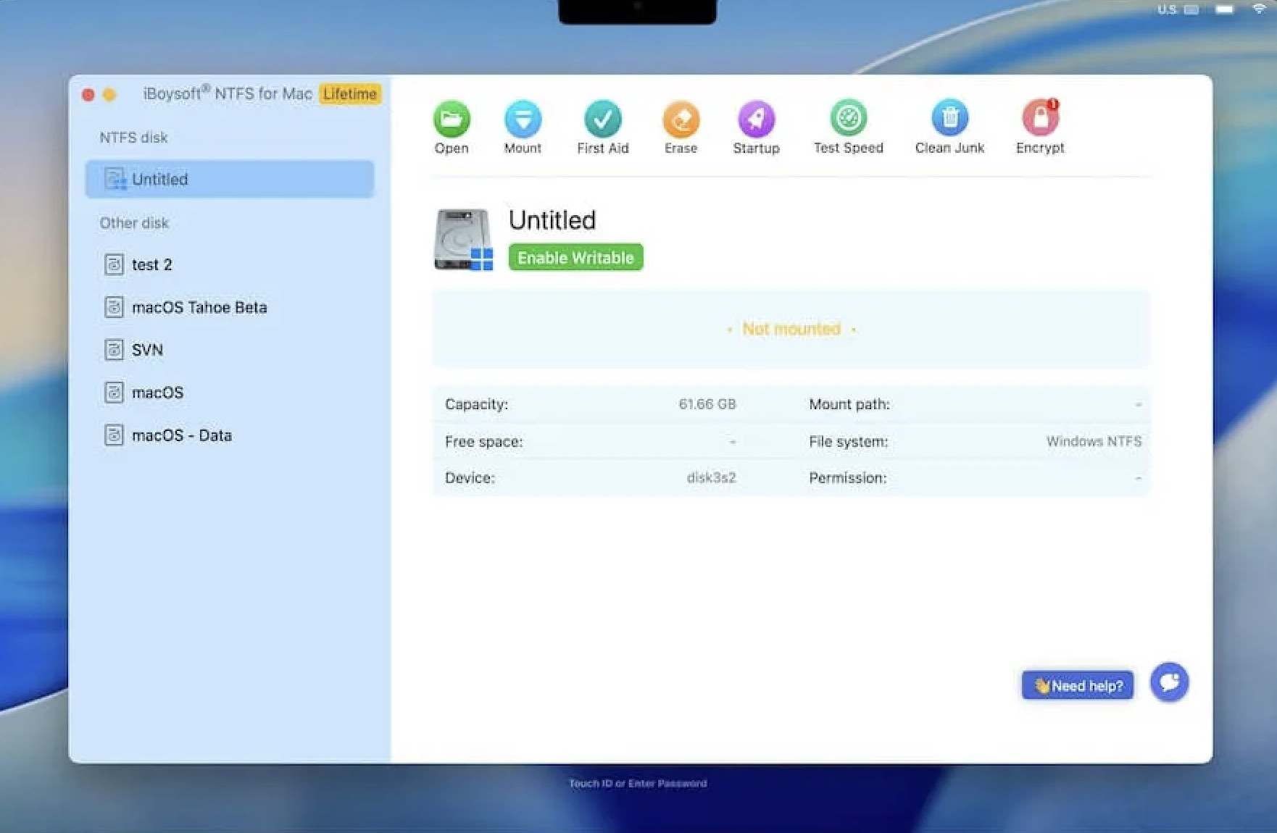The width and height of the screenshot is (1277, 833).
Task: Click the Need help? button
Action: coord(1078,685)
